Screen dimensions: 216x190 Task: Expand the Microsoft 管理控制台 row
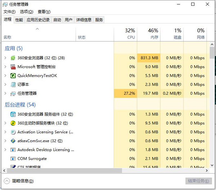5,67
